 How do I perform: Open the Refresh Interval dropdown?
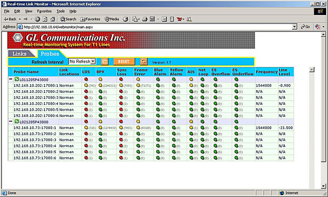(x=82, y=61)
